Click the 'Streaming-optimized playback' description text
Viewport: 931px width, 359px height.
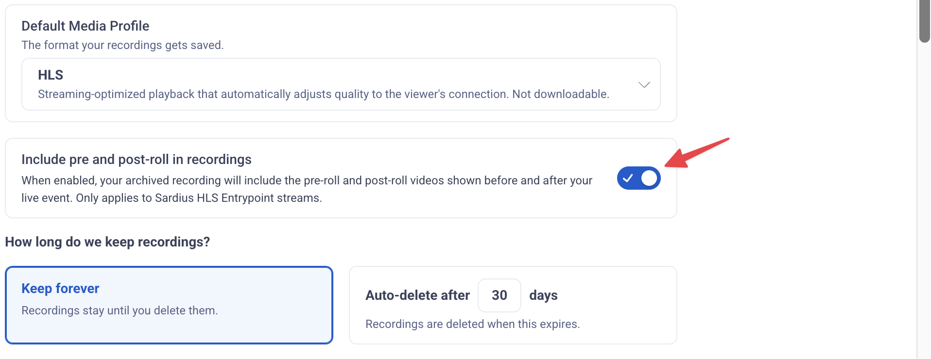(324, 94)
